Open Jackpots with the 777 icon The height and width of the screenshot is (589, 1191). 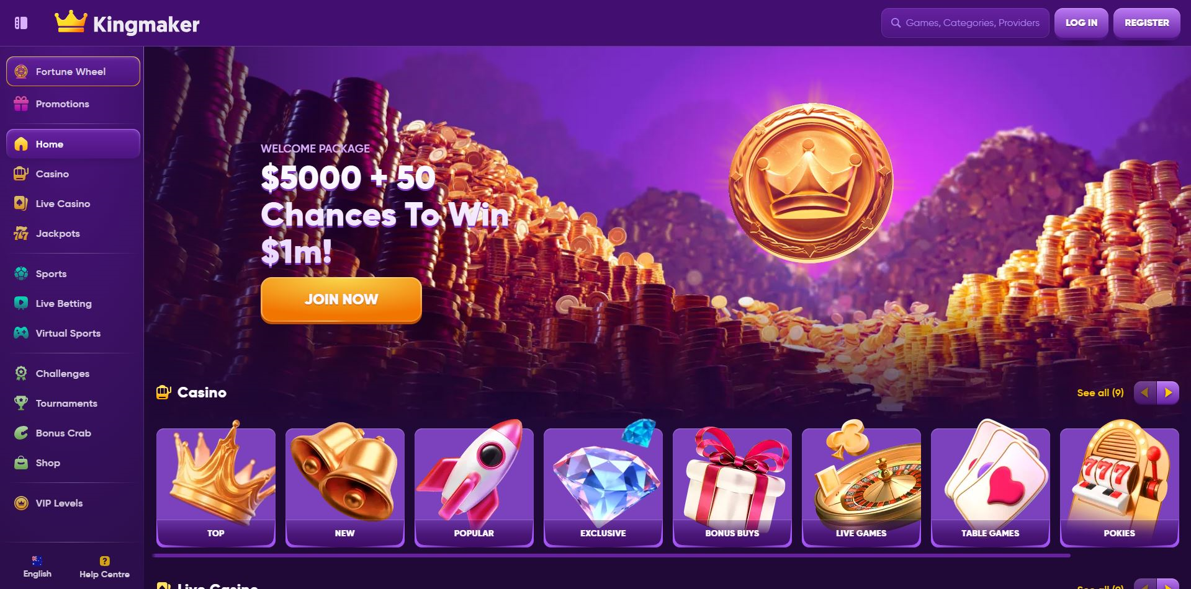tap(73, 233)
